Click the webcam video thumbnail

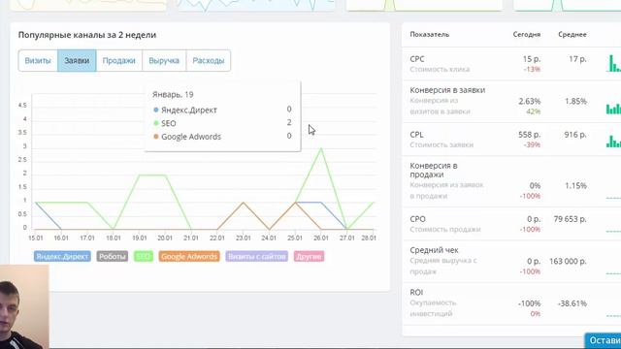pos(24,307)
